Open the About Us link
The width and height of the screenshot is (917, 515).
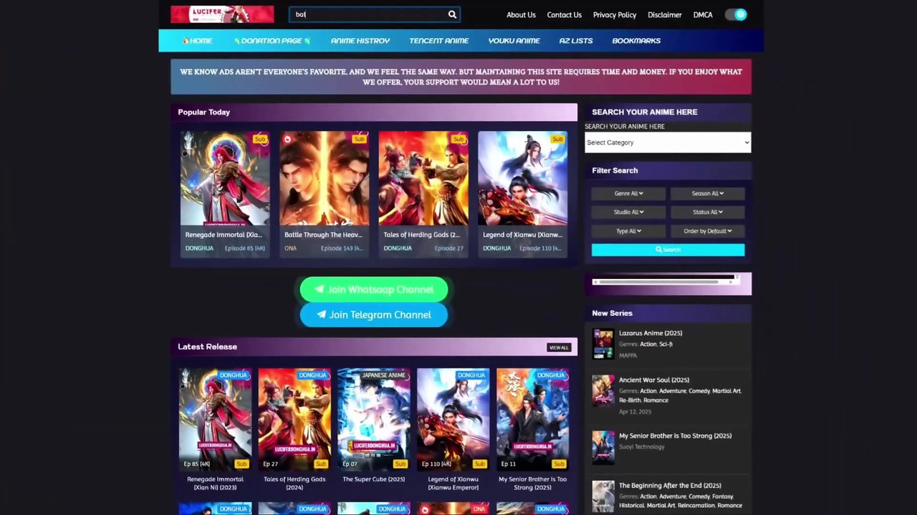pos(521,15)
